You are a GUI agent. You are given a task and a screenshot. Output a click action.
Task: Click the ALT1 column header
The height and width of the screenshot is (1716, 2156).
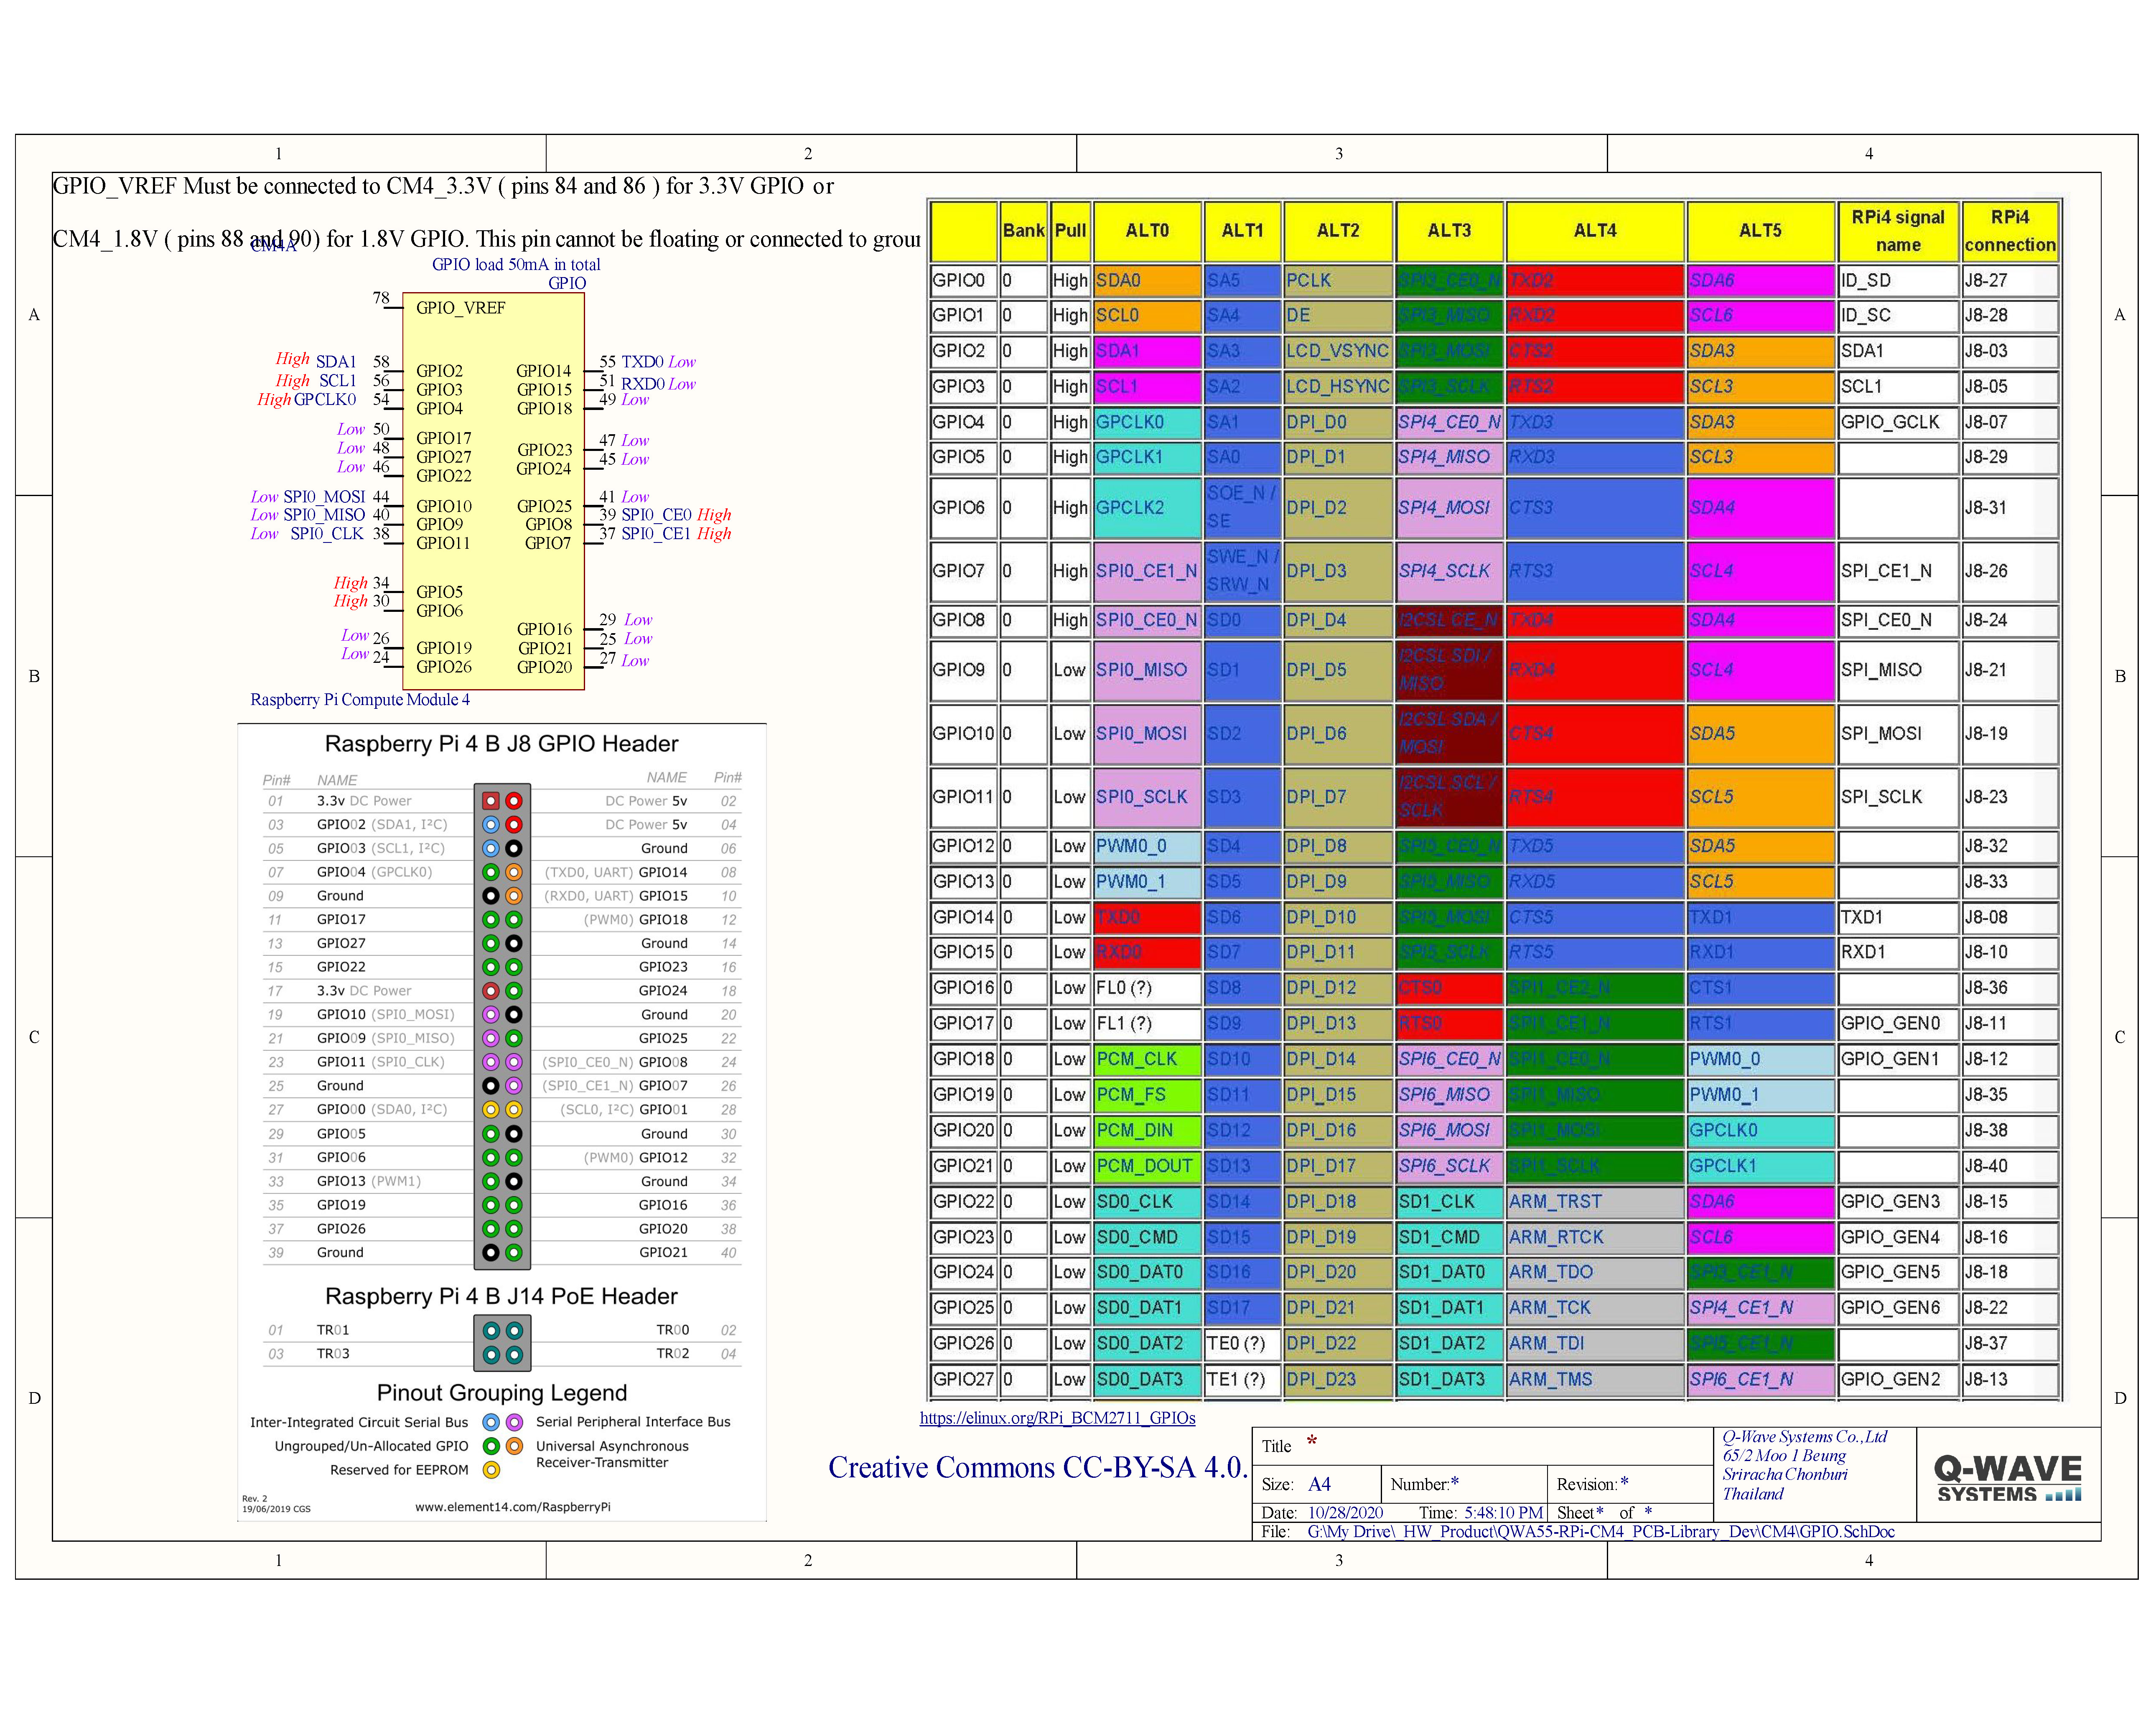pyautogui.click(x=1242, y=231)
